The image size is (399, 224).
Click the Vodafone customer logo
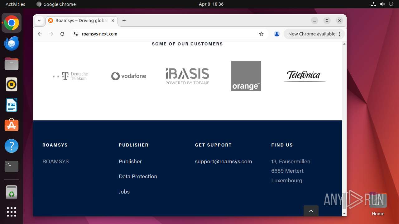click(x=128, y=76)
